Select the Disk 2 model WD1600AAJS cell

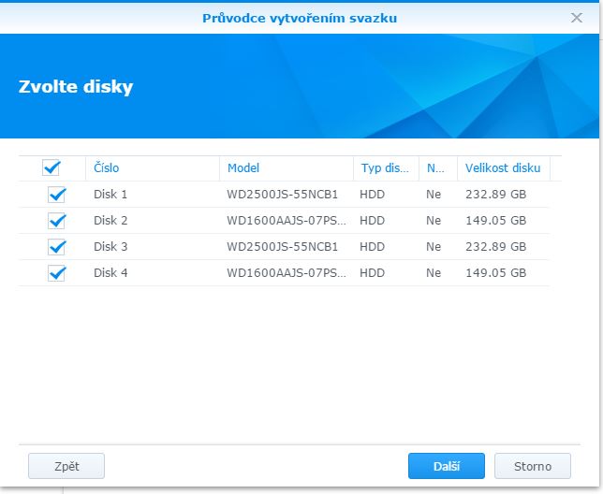[287, 221]
